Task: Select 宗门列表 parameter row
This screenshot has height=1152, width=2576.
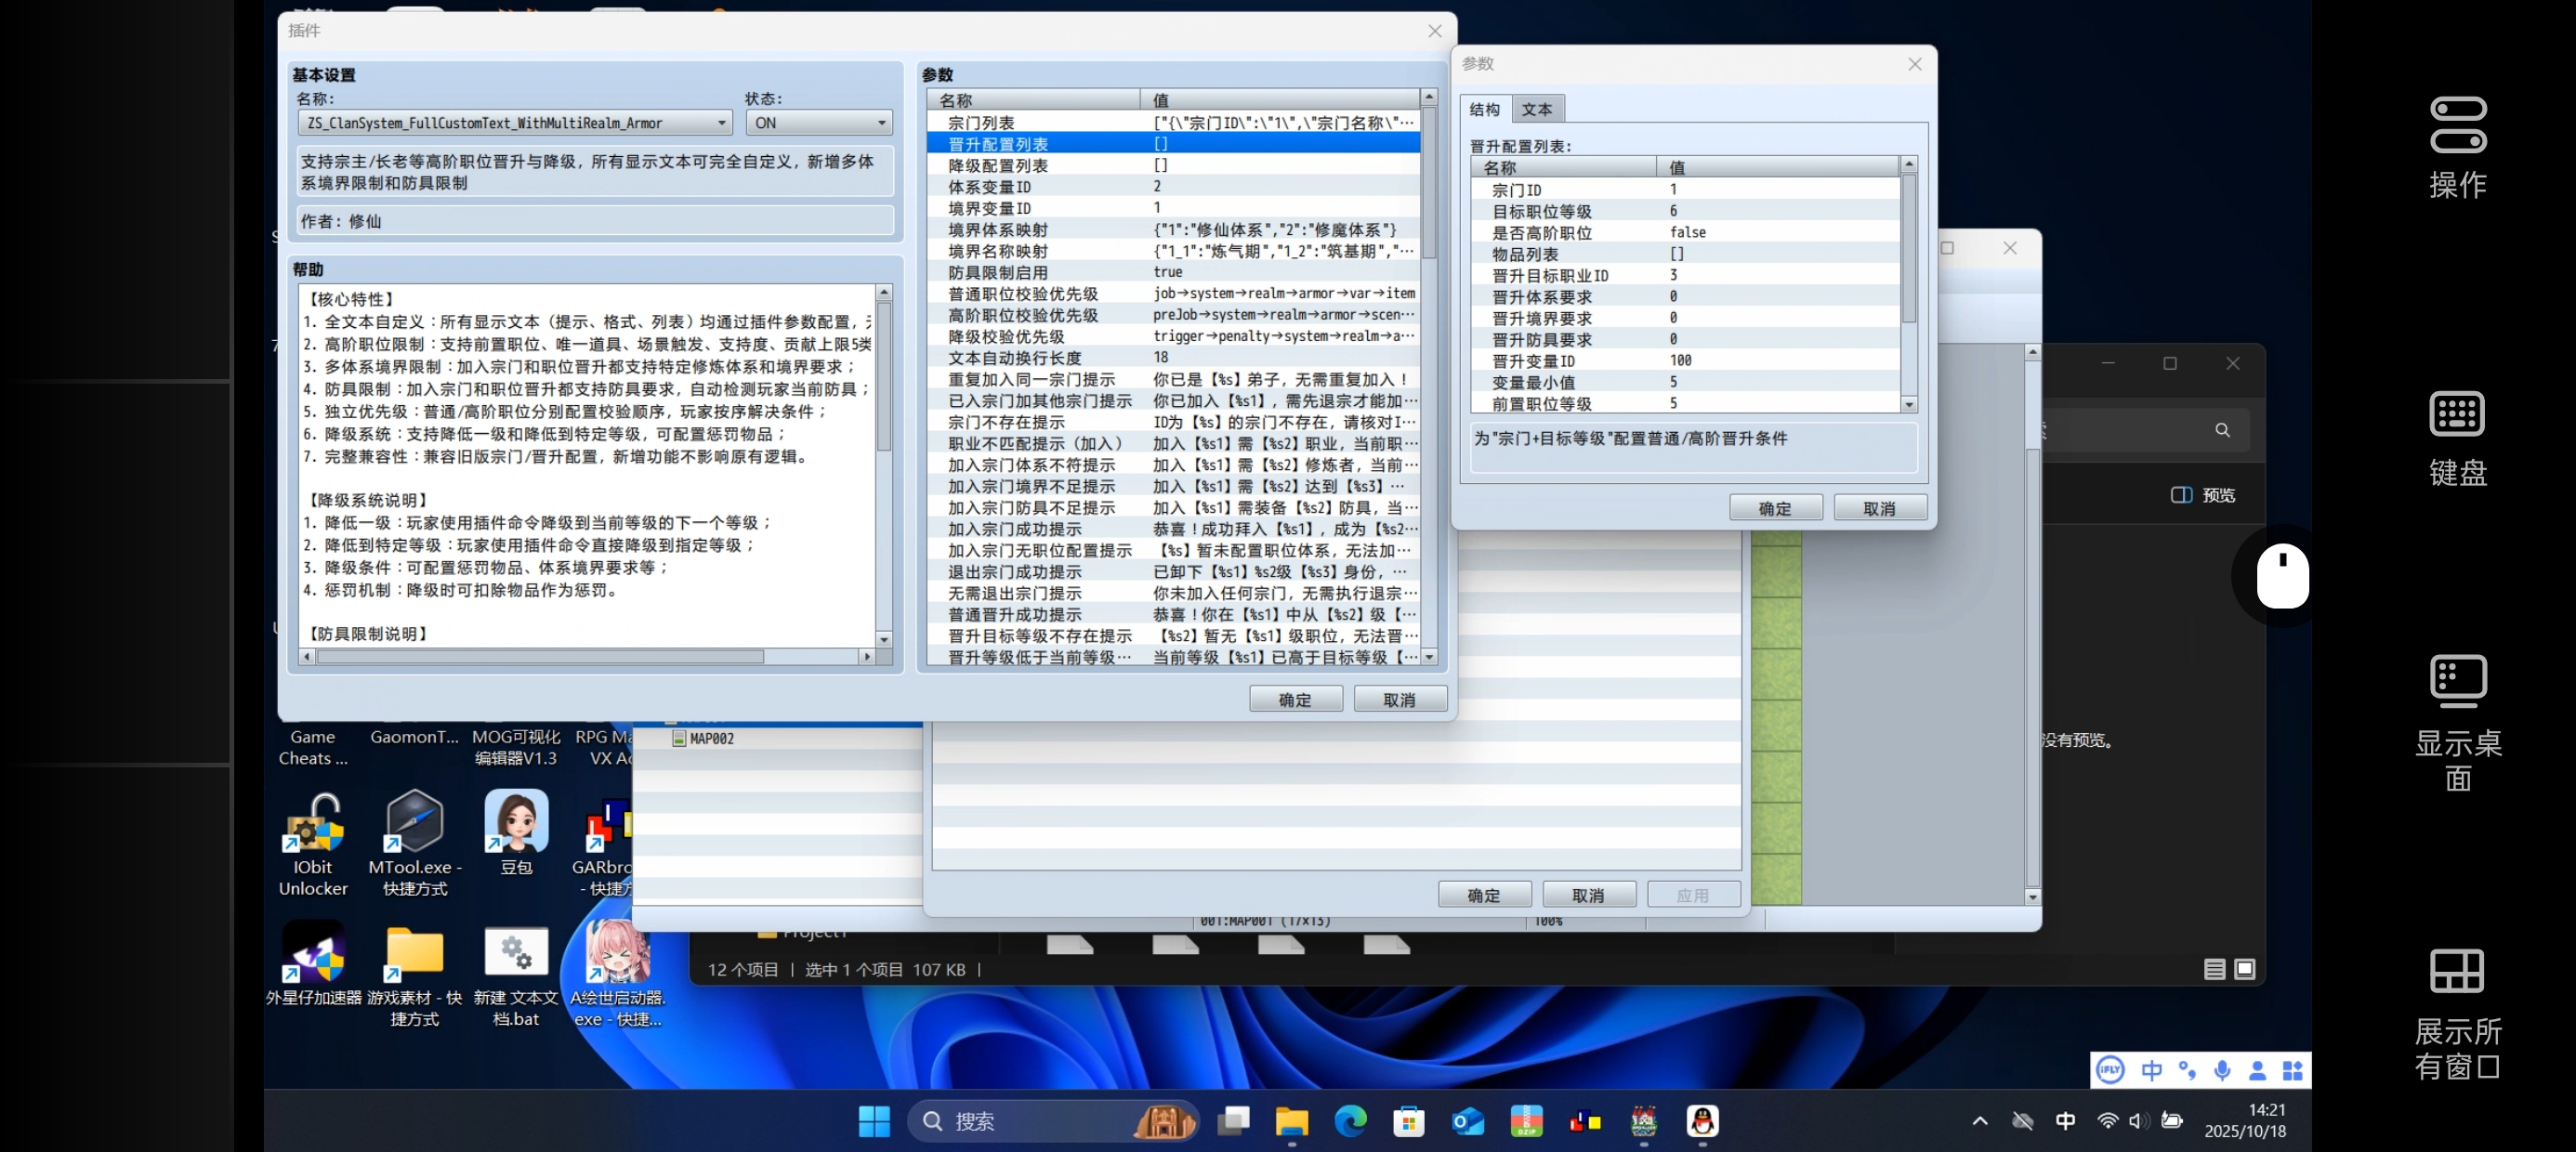Action: click(x=1173, y=122)
